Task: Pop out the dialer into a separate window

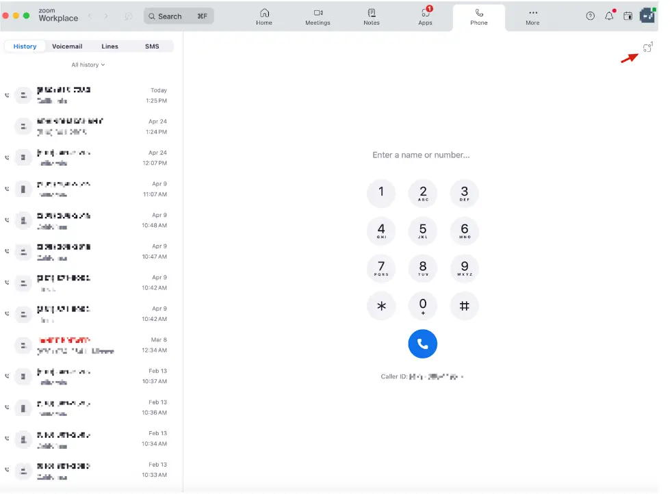Action: pos(647,47)
